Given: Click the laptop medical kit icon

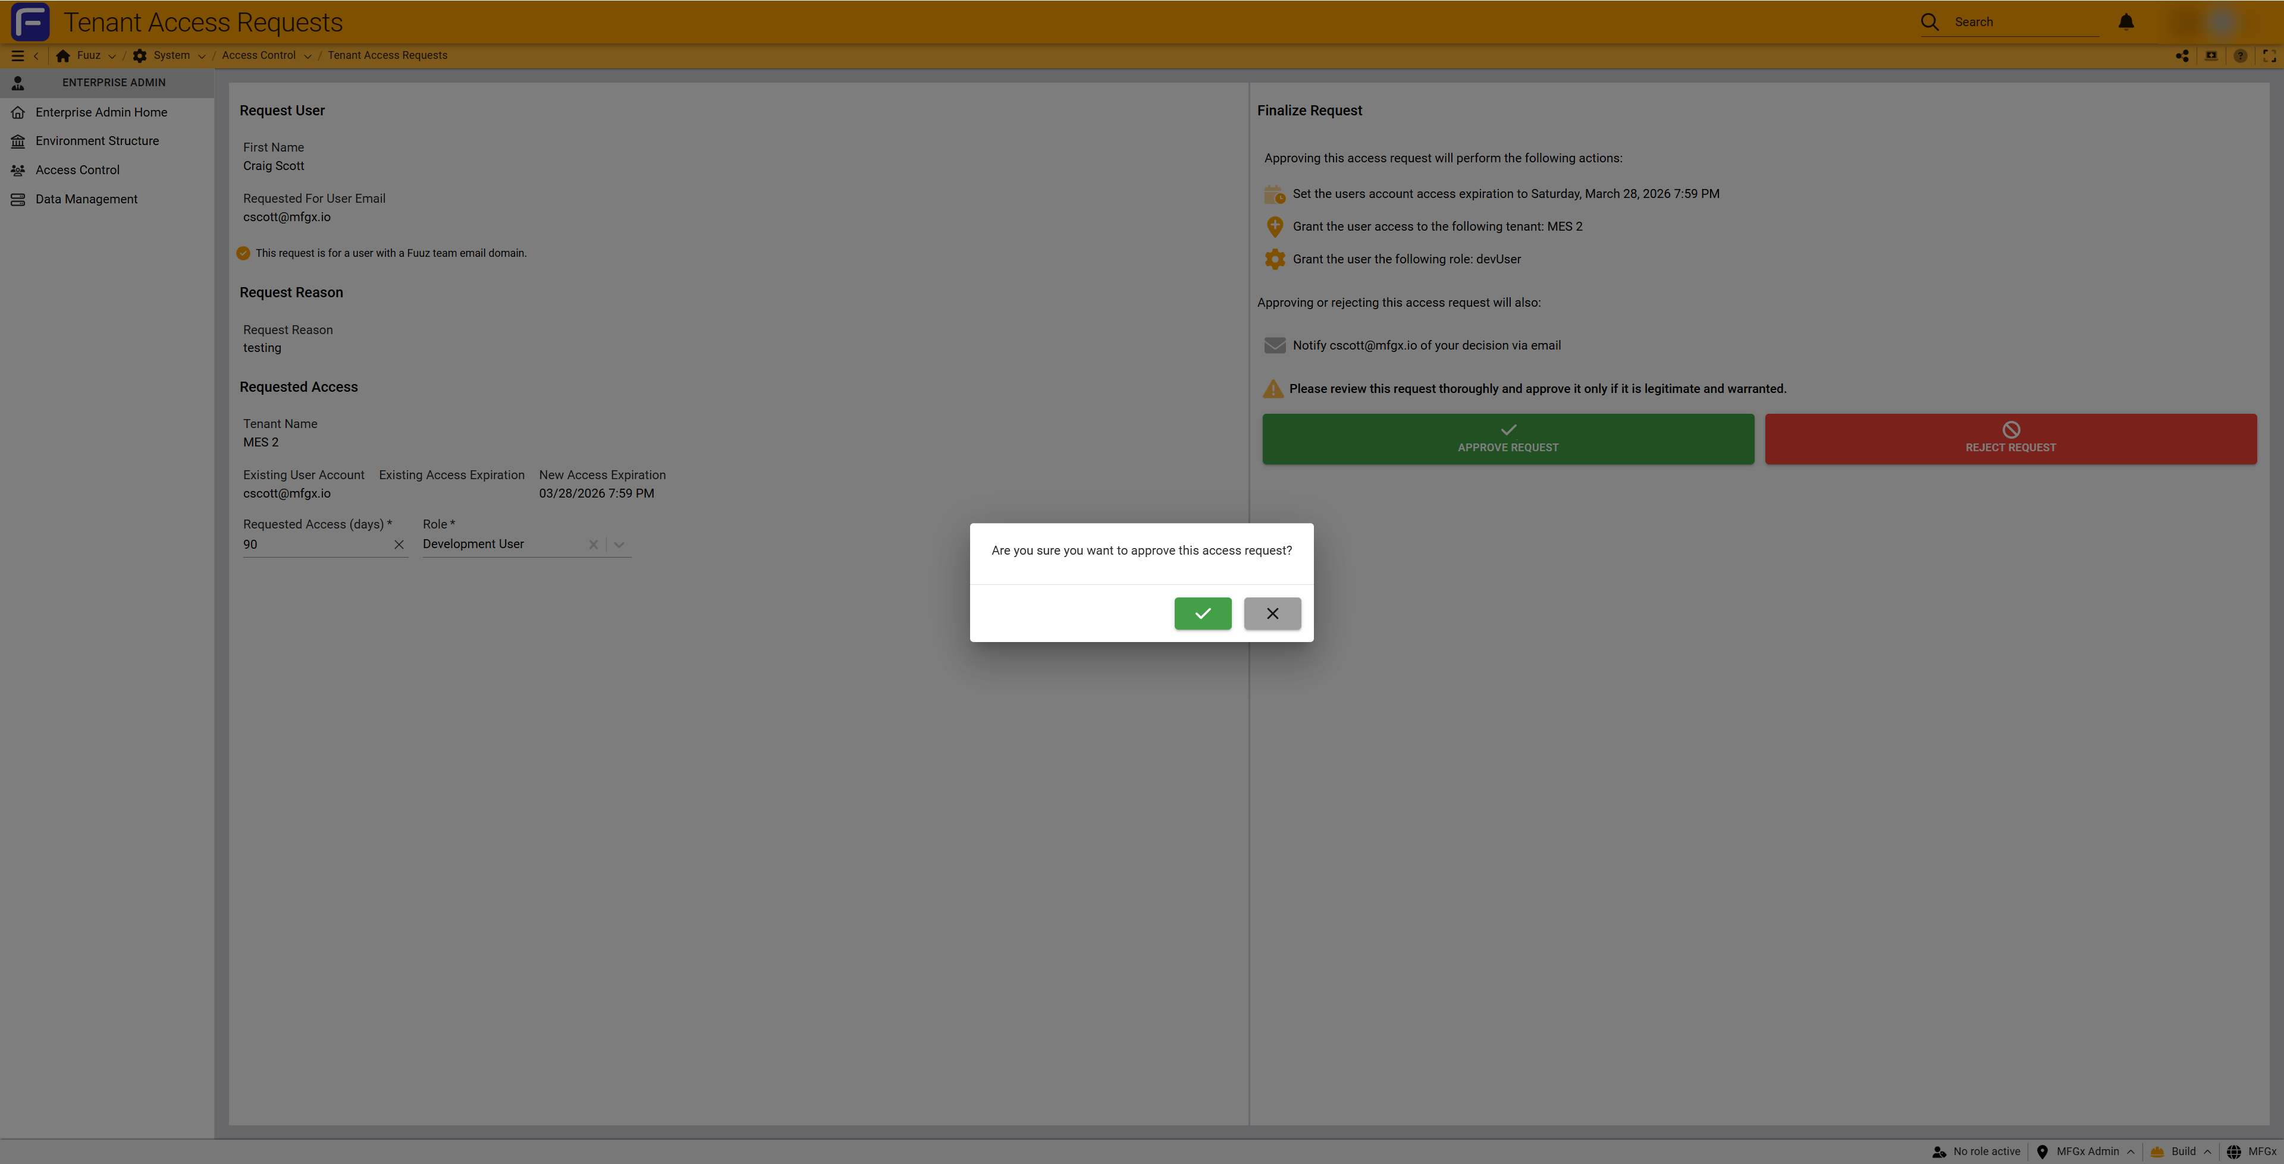Looking at the screenshot, I should pos(2211,55).
